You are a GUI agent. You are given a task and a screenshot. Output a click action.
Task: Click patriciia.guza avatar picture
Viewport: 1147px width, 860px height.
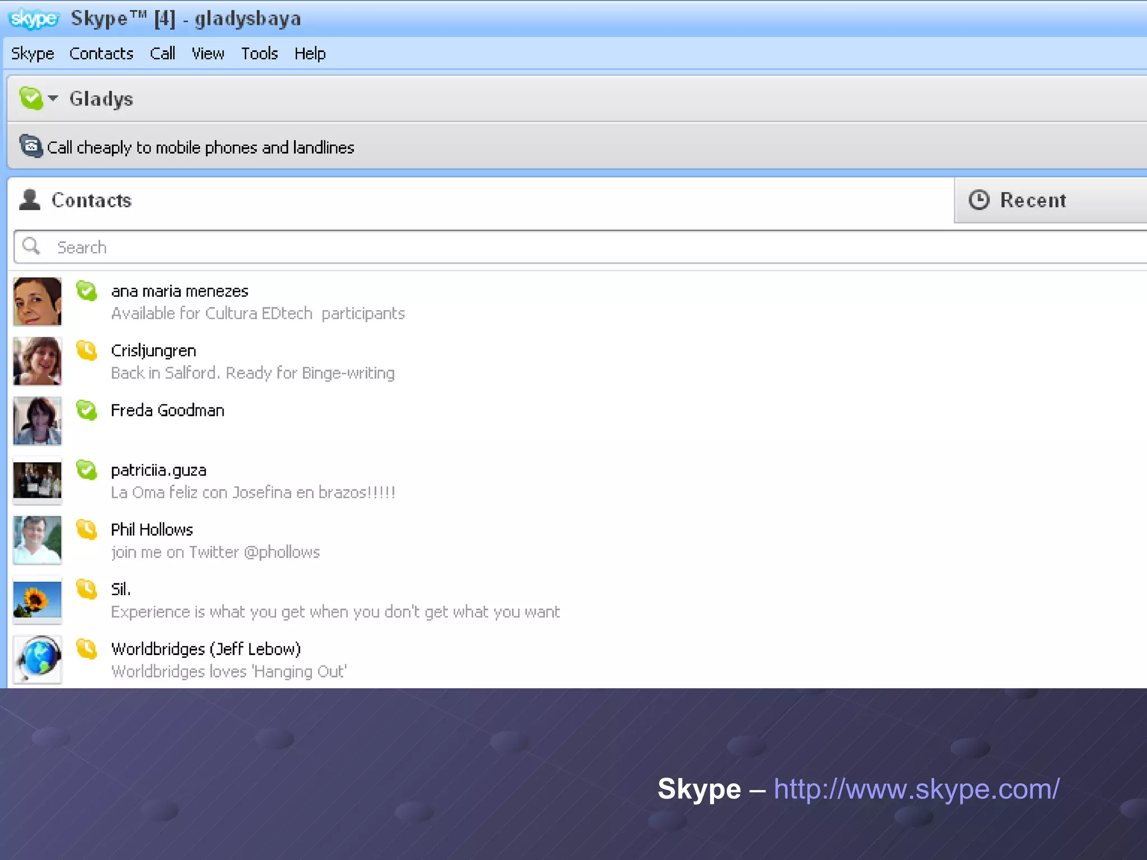tap(38, 480)
